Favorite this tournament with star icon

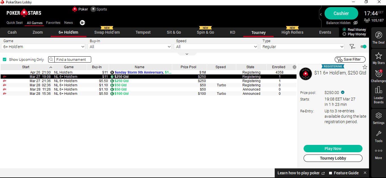pos(365,67)
